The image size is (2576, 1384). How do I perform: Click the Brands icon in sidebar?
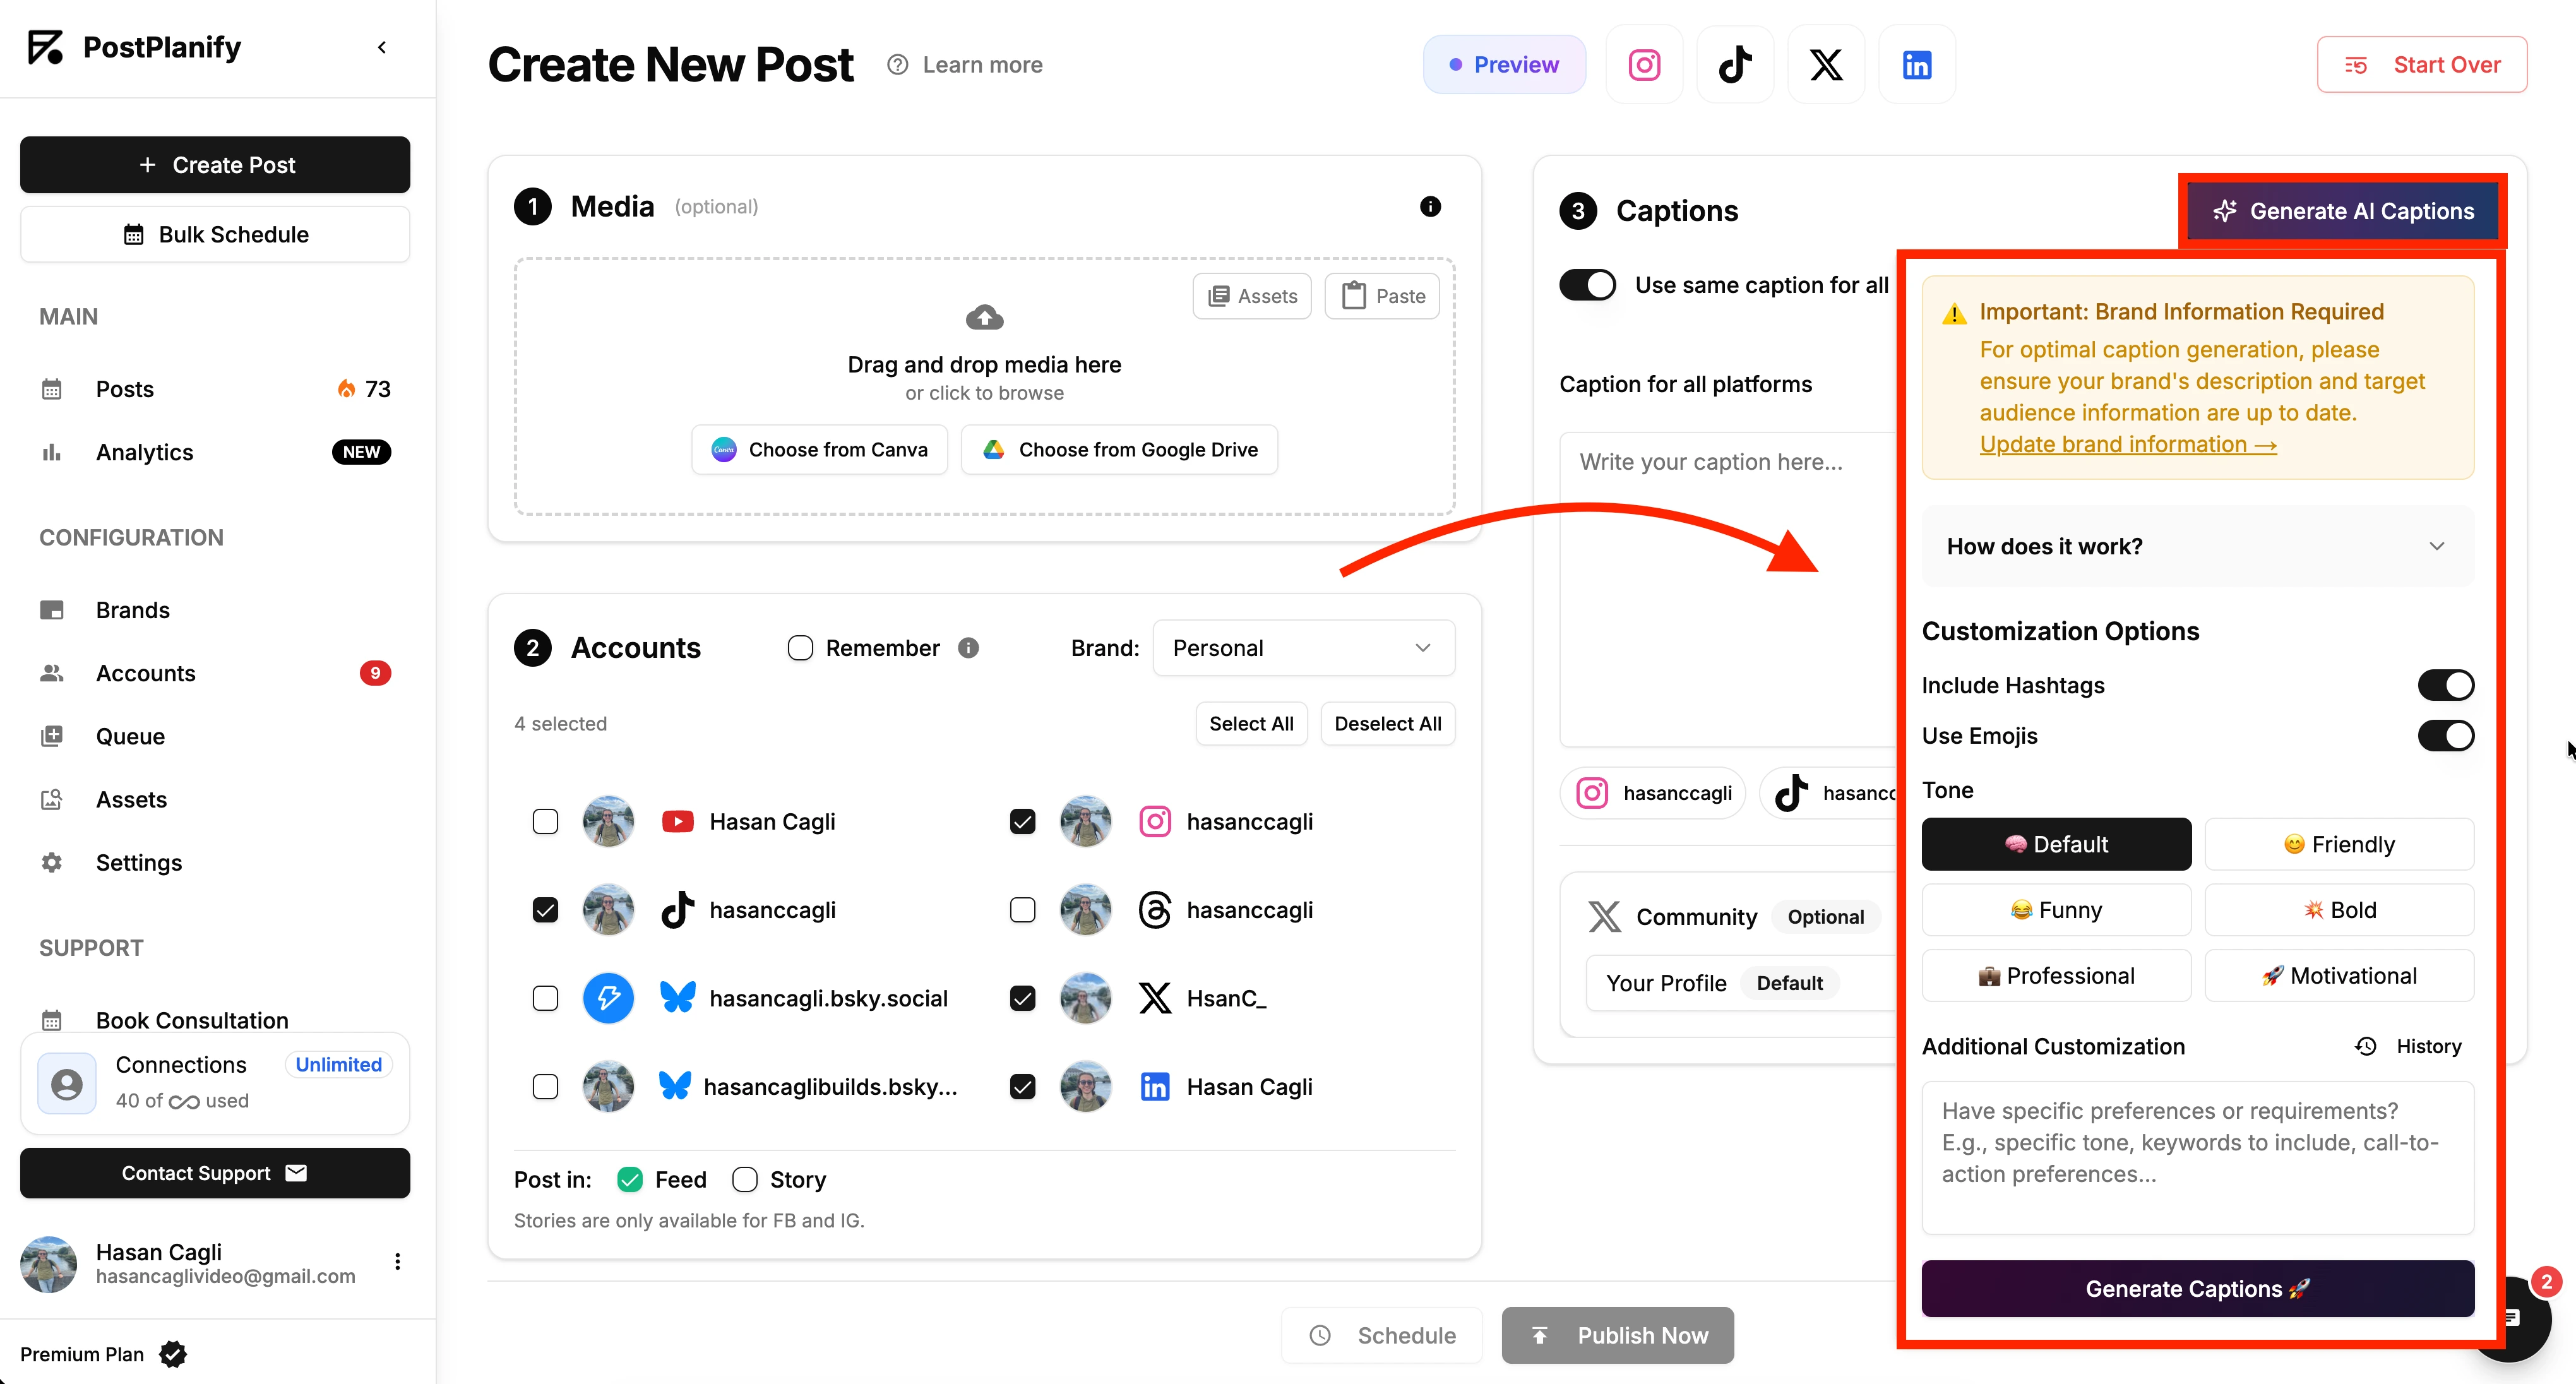52,610
